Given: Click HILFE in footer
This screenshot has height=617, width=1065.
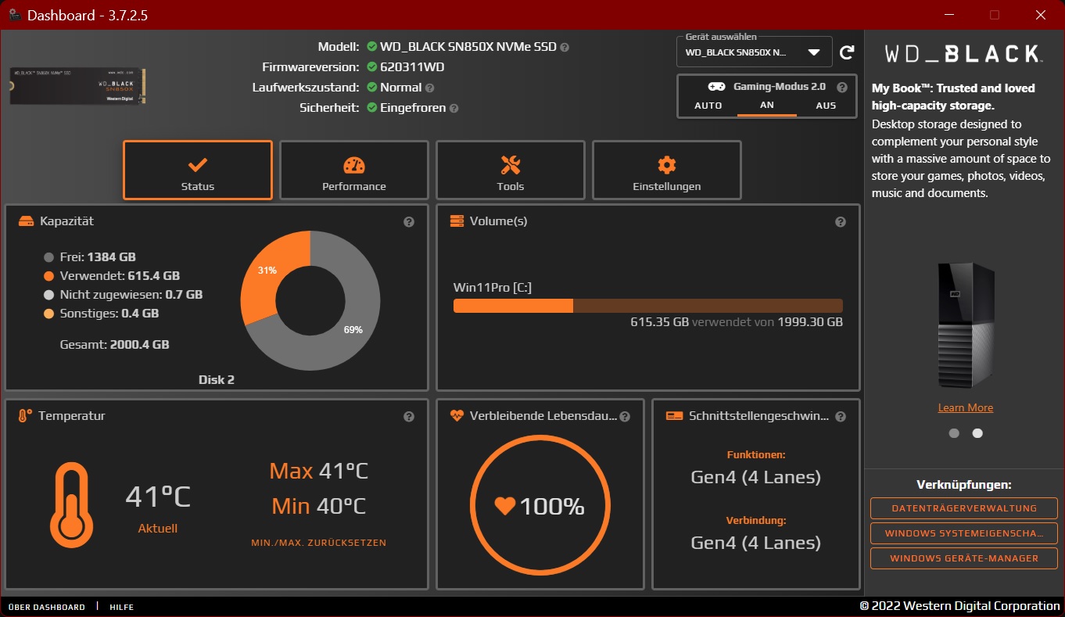Looking at the screenshot, I should pyautogui.click(x=121, y=607).
